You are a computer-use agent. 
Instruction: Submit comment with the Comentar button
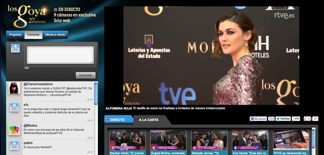[86, 75]
